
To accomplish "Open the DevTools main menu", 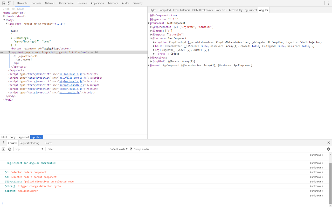I will pyautogui.click(x=329, y=3).
